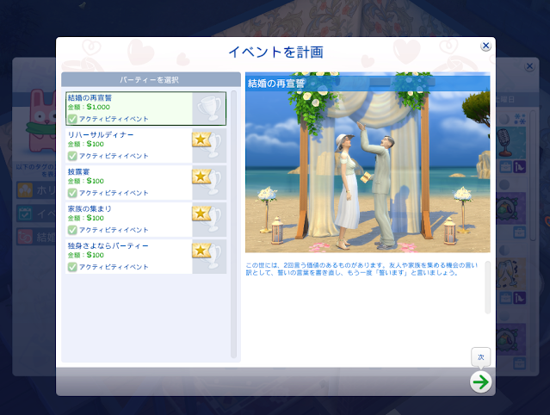This screenshot has width=550, height=415.
Task: Click the 金額: §100 price under リハーサルディナー
Action: point(85,144)
